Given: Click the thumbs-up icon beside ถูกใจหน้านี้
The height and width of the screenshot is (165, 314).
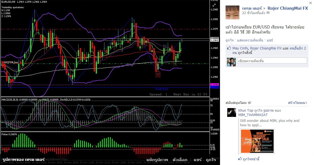Looking at the screenshot, I should click(240, 159).
